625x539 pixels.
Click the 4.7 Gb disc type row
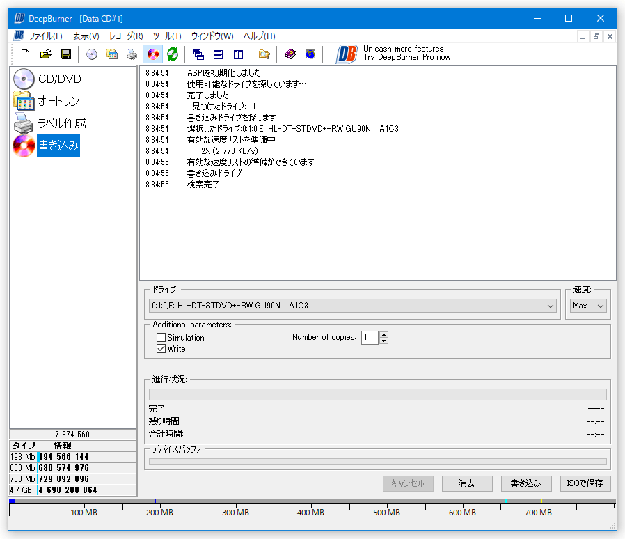(72, 490)
